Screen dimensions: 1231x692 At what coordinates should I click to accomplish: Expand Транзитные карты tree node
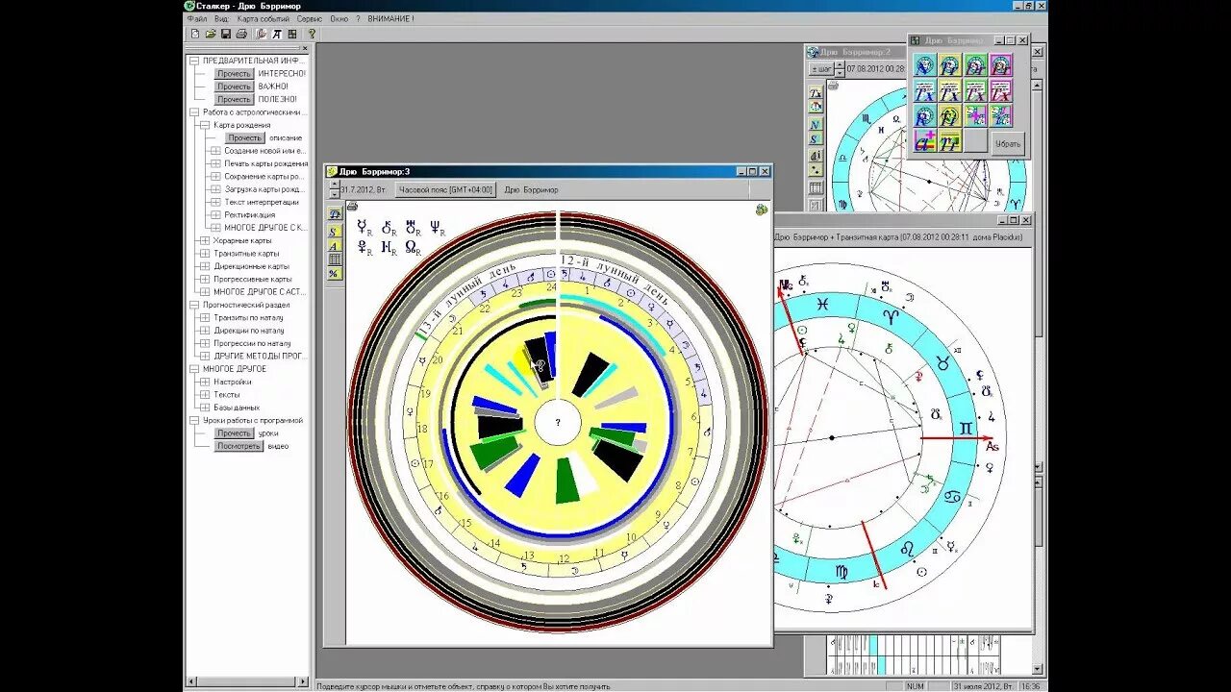tap(204, 254)
